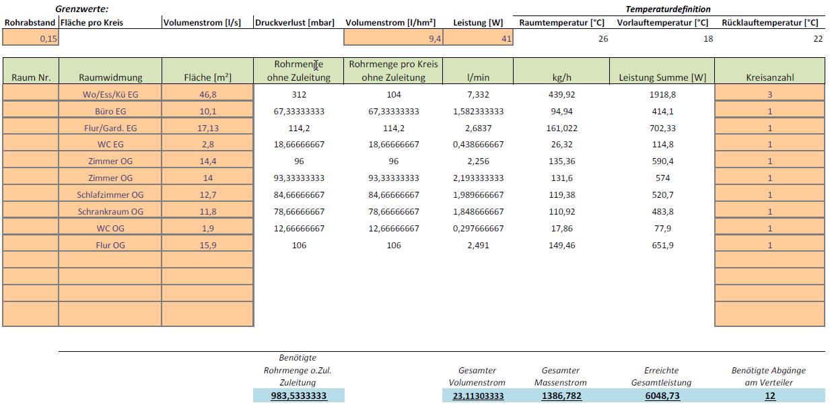
Task: Click the Vorlauftemperatur value 18
Action: (x=662, y=39)
